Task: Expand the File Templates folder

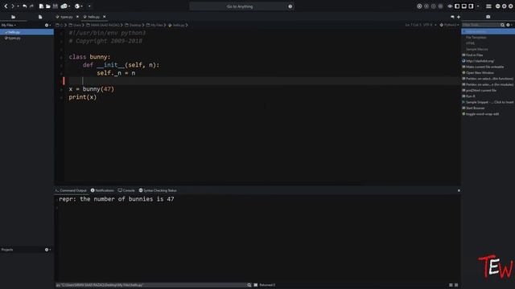Action: tap(476, 38)
